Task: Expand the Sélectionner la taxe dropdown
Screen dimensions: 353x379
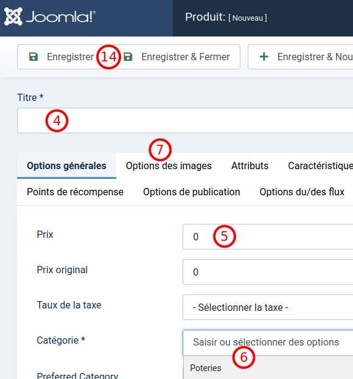Action: point(268,307)
